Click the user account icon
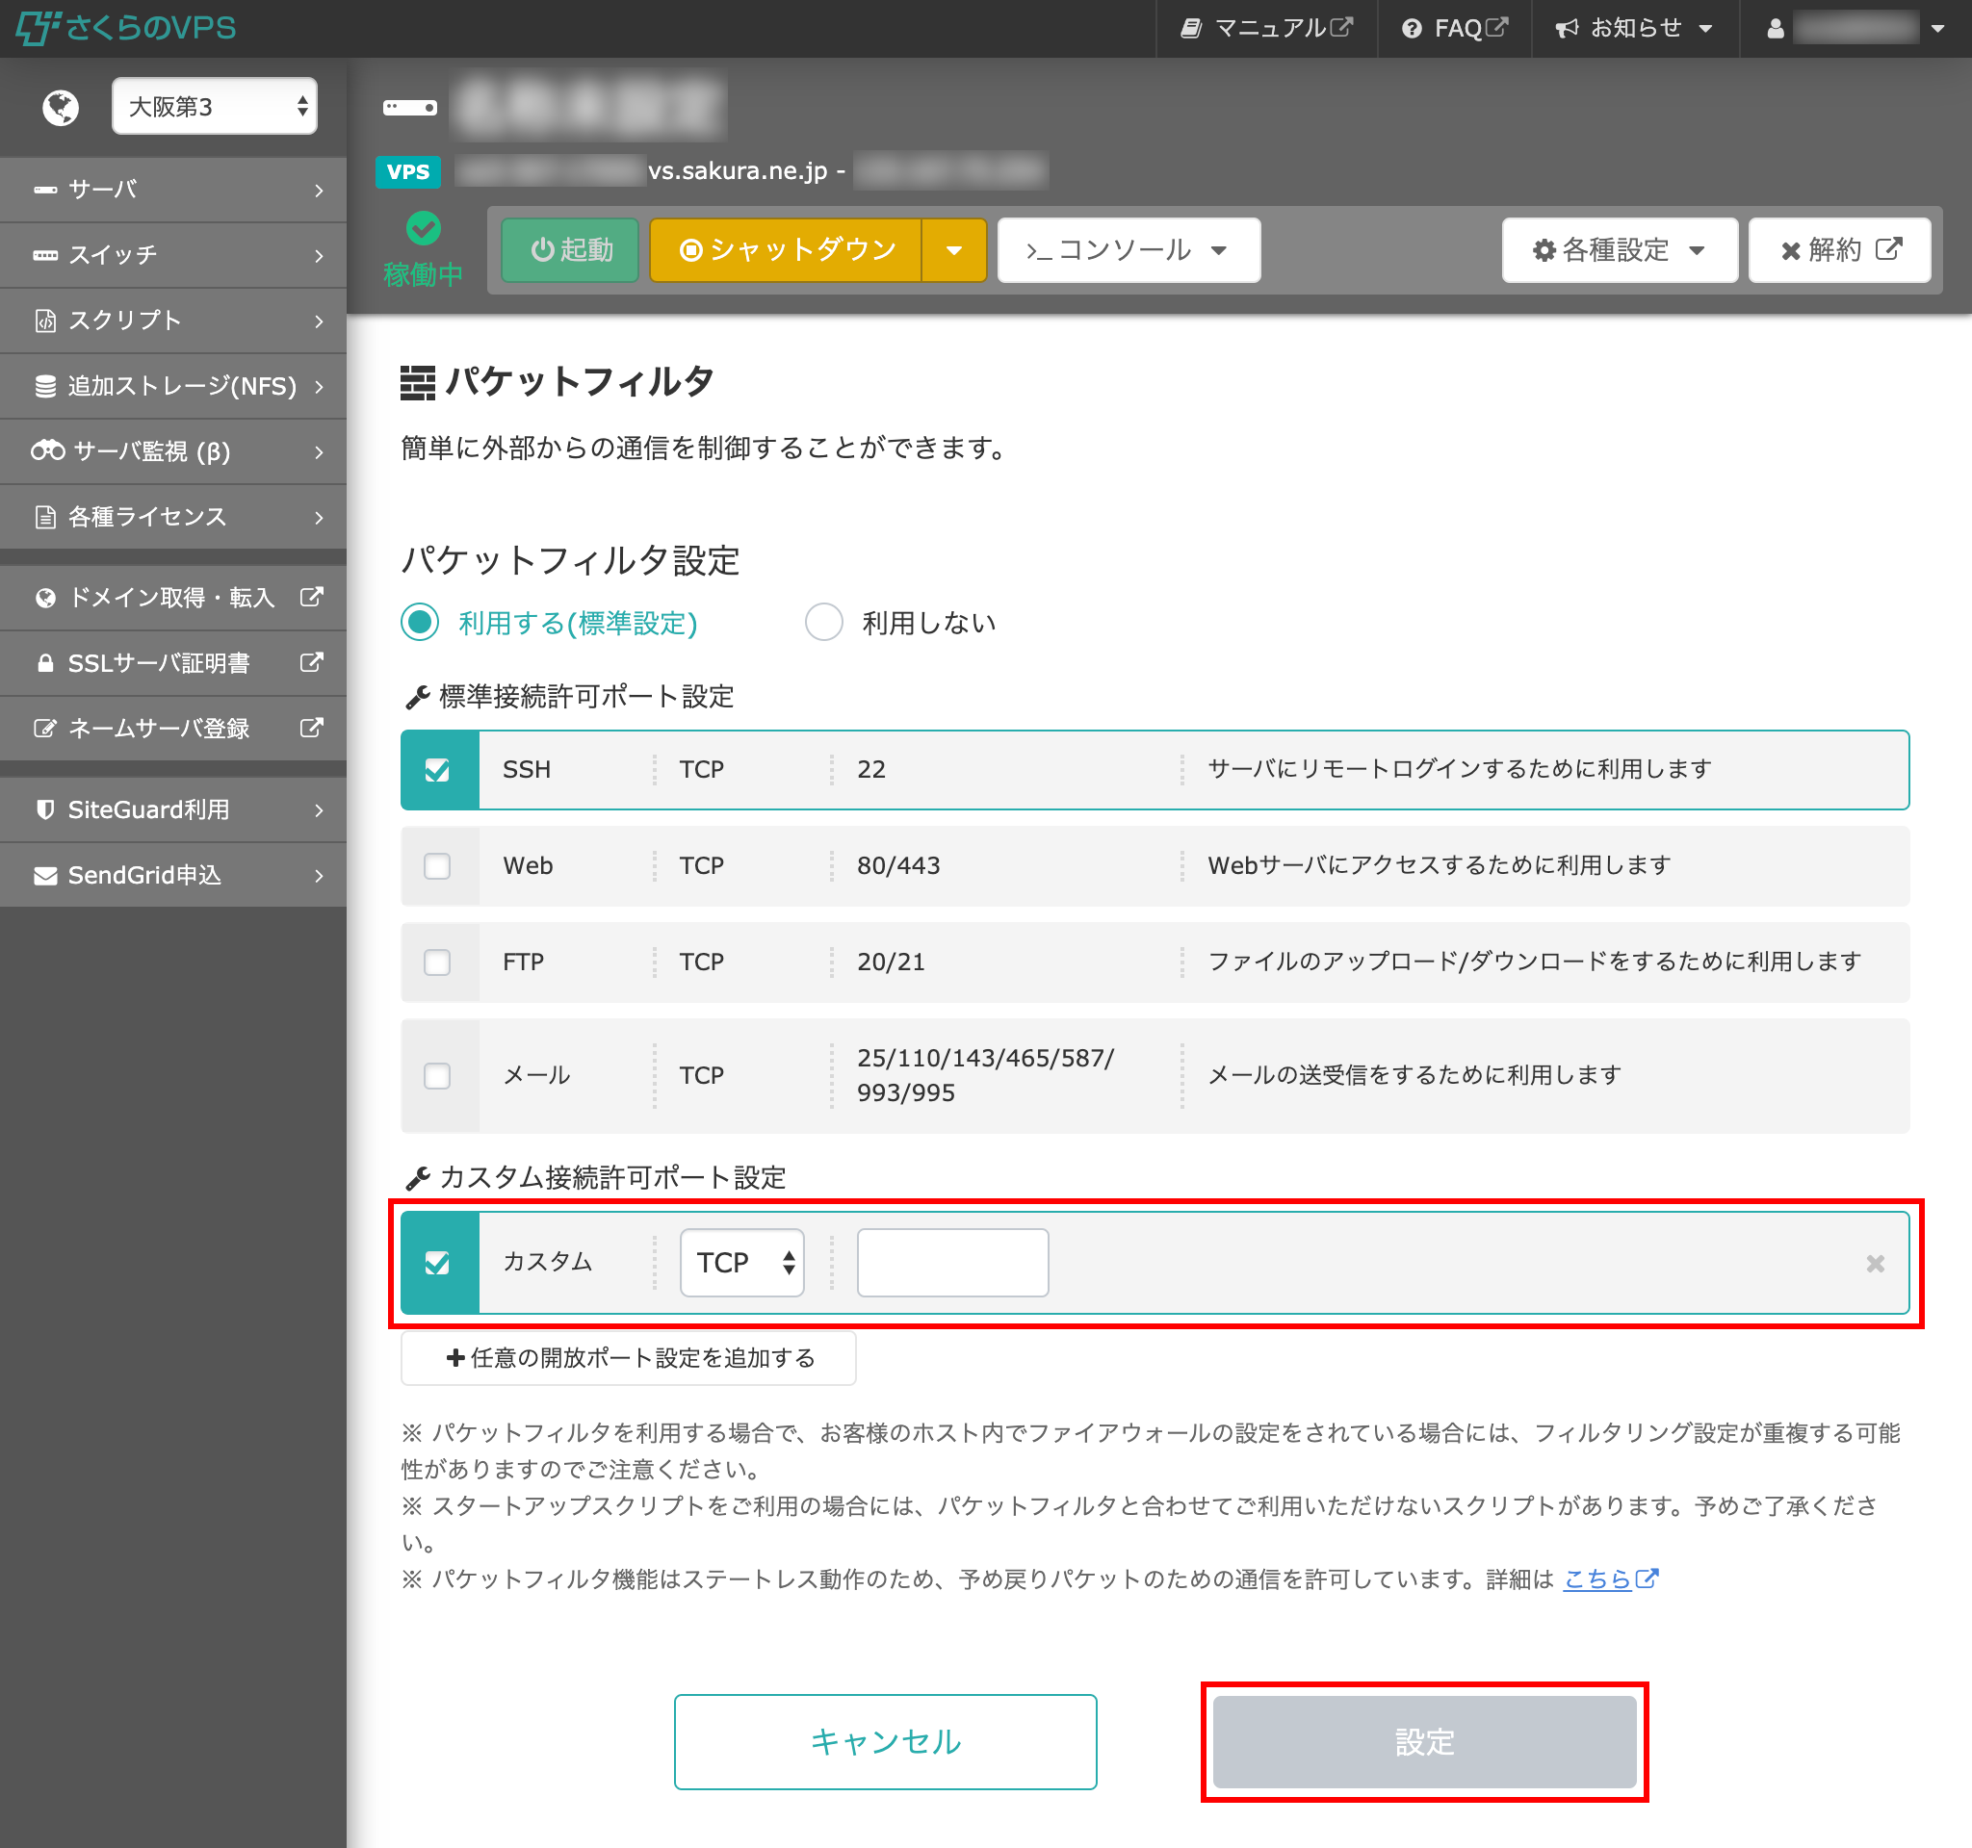The width and height of the screenshot is (1972, 1848). pyautogui.click(x=1775, y=28)
